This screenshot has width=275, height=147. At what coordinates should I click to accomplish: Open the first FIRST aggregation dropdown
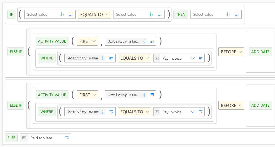88,41
